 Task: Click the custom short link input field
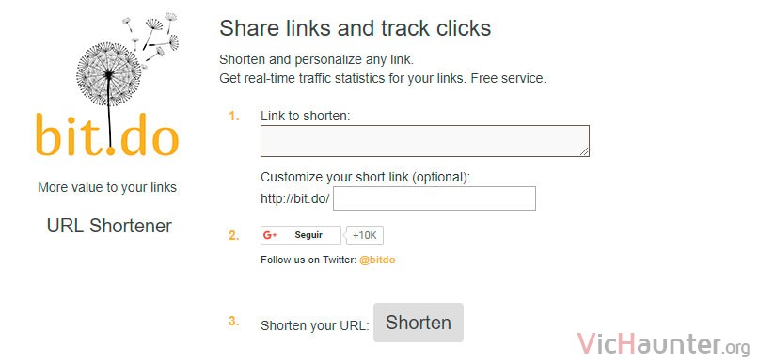[435, 198]
